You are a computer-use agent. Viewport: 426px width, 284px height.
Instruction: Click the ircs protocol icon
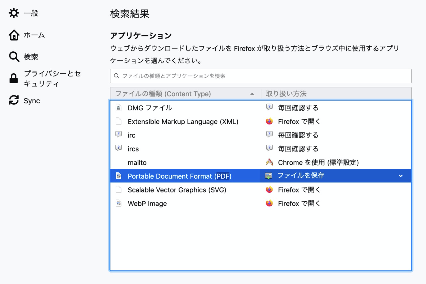click(119, 148)
